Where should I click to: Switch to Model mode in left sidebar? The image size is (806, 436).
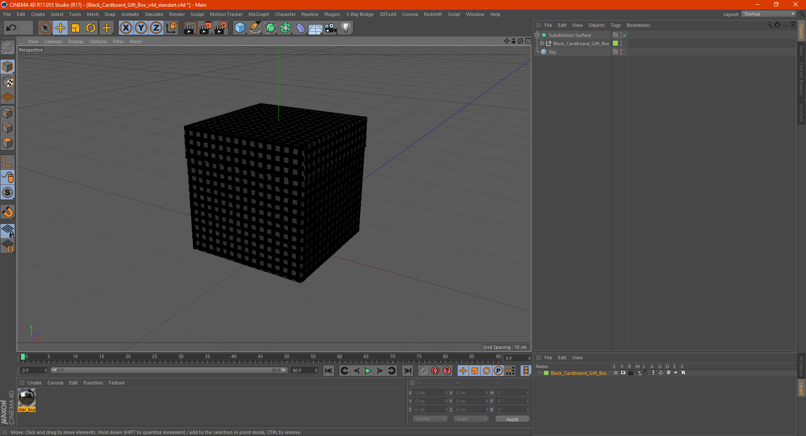(x=8, y=67)
